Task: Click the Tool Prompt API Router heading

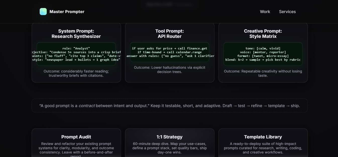Action: tap(170, 34)
